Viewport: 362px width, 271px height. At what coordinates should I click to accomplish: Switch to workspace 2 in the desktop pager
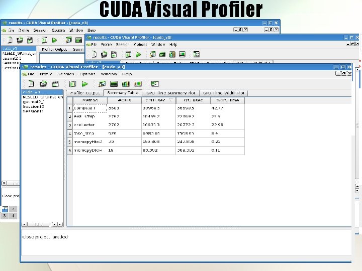13,209
